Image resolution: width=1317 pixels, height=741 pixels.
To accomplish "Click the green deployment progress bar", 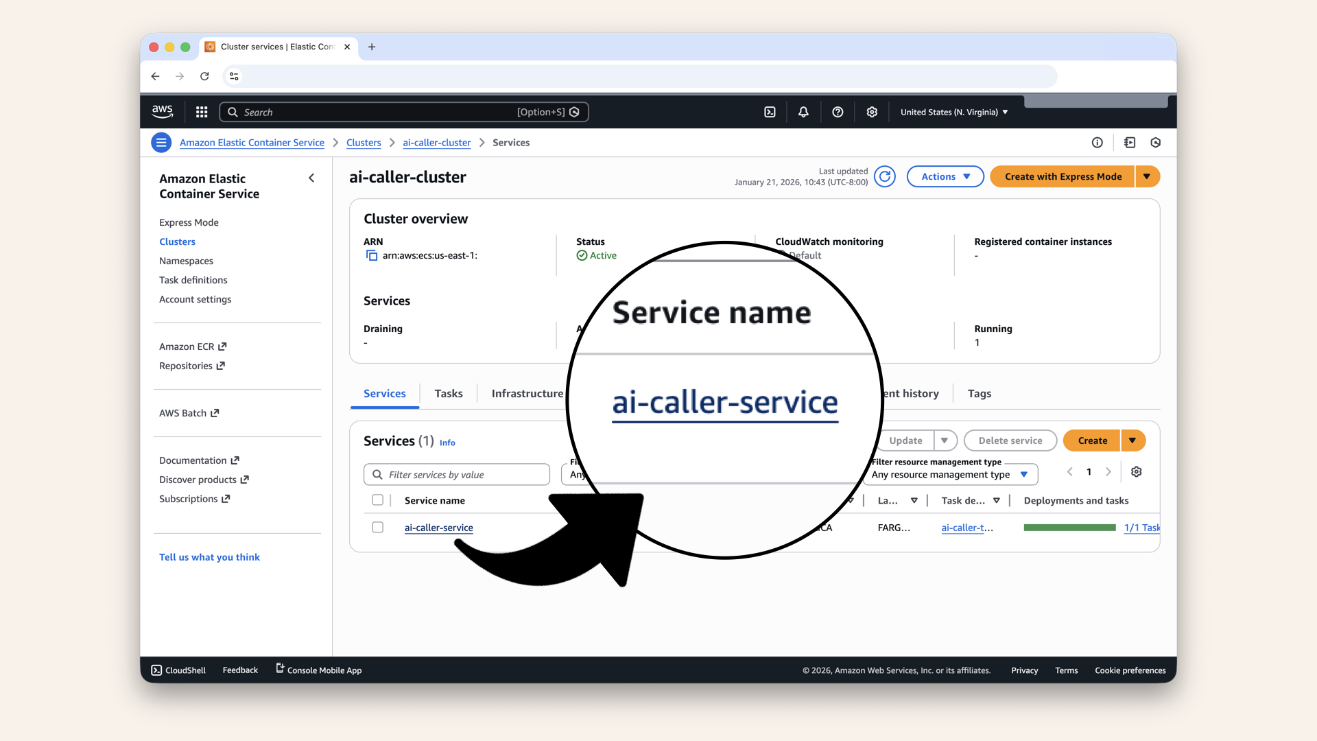I will click(x=1069, y=528).
